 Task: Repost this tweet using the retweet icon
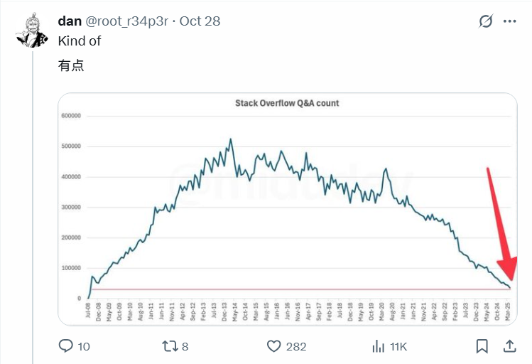170,346
